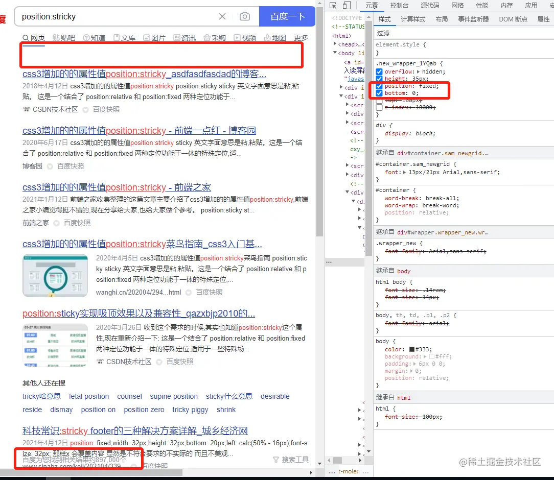Screen dimensions: 554x480
Task: Expand the background shorthand triangle in body rule
Action: (425, 356)
